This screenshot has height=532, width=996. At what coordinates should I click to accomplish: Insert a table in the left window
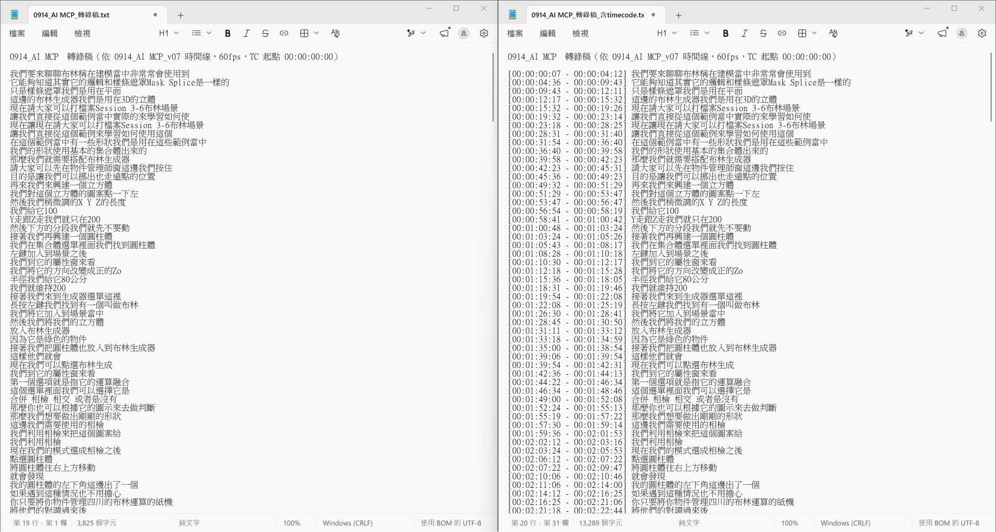click(x=304, y=33)
